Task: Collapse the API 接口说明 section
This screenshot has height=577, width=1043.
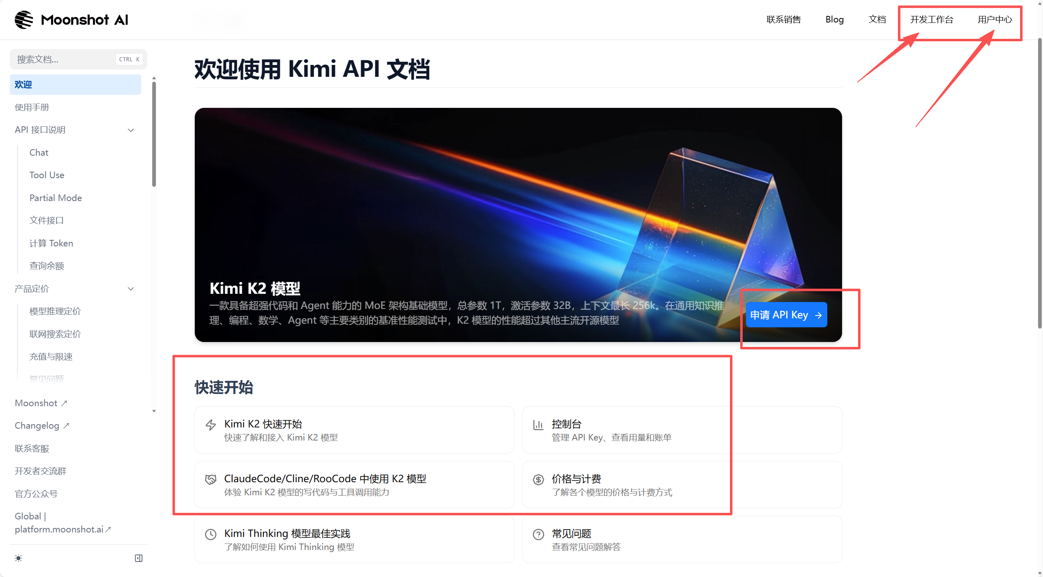Action: point(131,130)
